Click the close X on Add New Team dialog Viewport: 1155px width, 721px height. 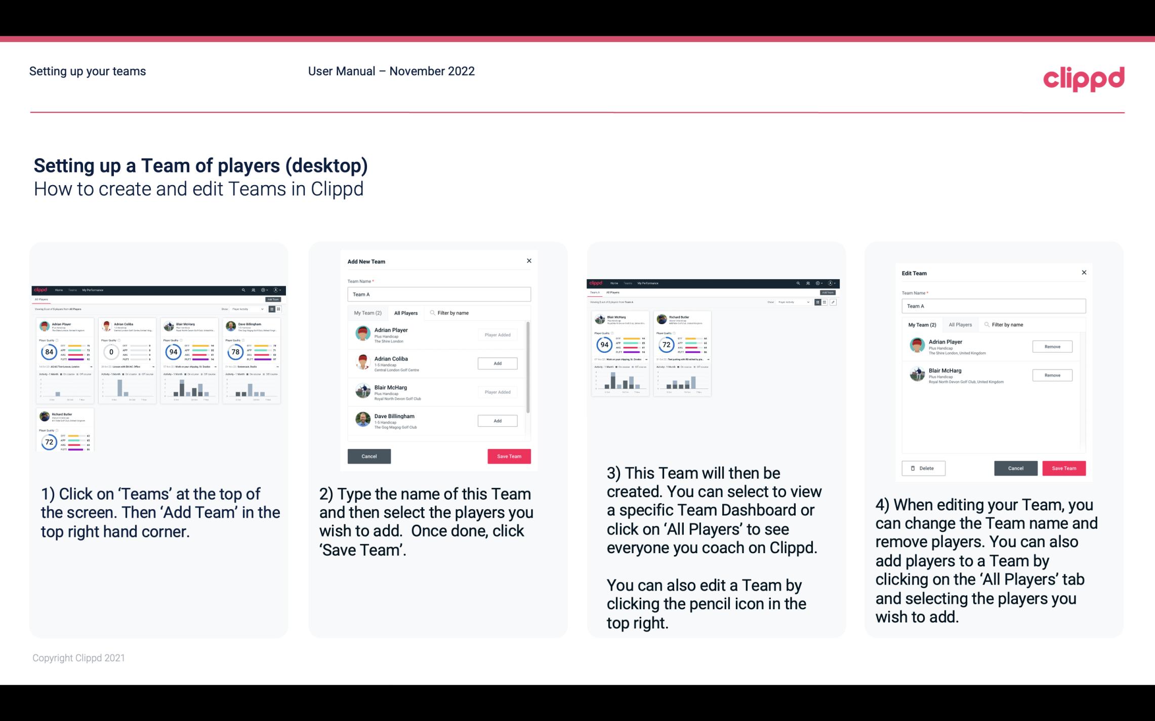point(530,261)
